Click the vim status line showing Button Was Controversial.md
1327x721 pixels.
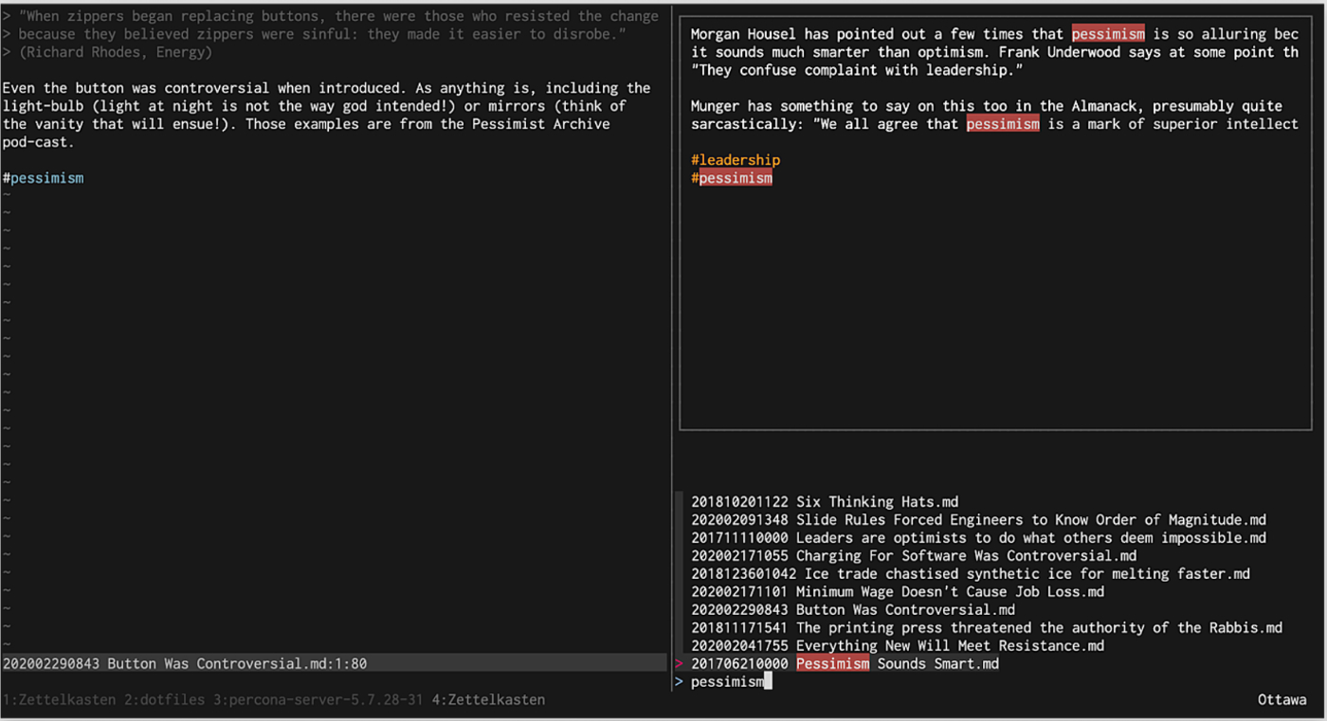(185, 664)
